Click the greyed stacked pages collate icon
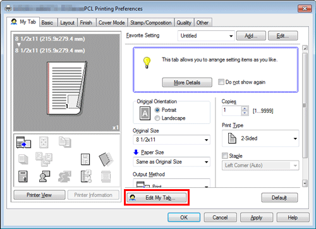 coord(23,159)
